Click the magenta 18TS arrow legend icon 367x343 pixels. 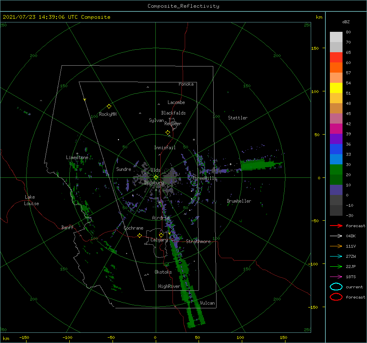click(x=336, y=277)
